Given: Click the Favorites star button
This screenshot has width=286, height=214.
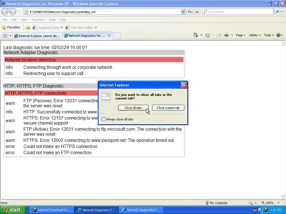Looking at the screenshot, I should pyautogui.click(x=11, y=28).
